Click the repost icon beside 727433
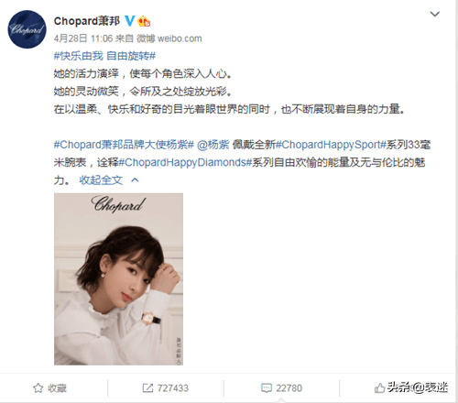 pos(147,388)
